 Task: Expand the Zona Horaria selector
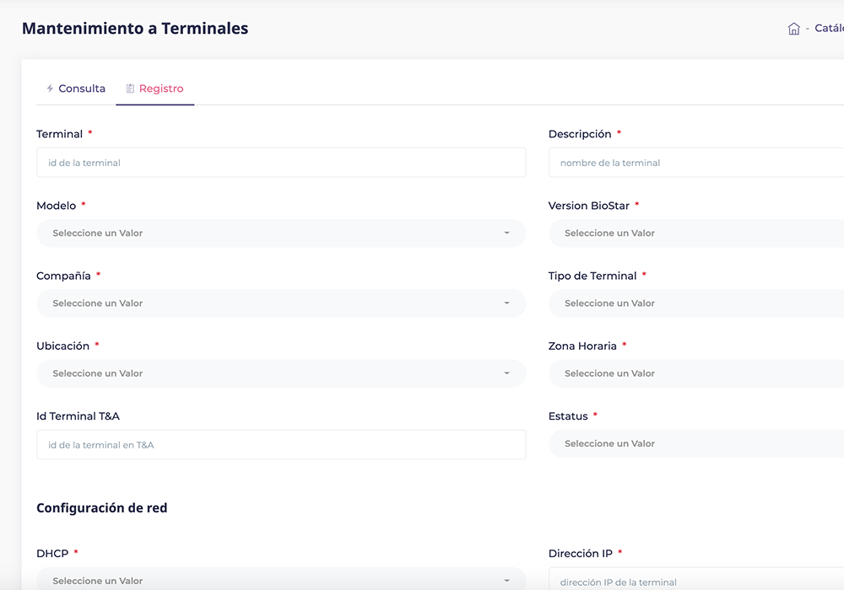click(695, 373)
